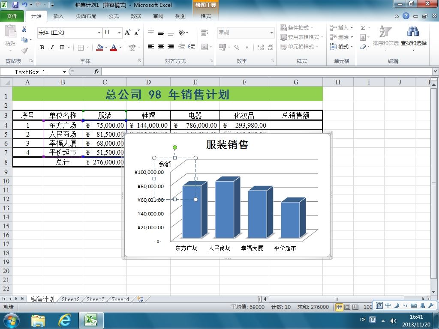
Task: Click cell with text 东方广场 in table
Action: tap(63, 125)
